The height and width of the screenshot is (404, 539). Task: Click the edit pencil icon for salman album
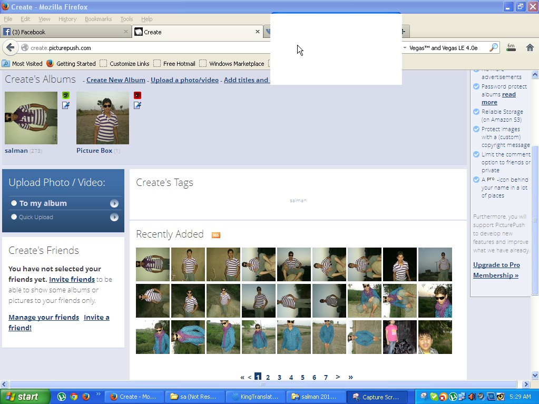pyautogui.click(x=66, y=105)
